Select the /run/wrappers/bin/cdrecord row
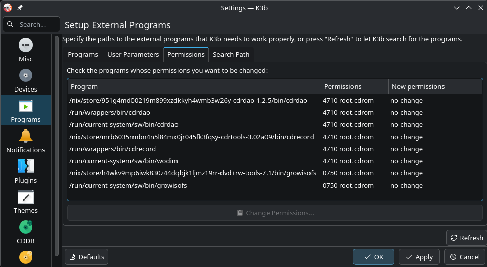Viewport: 487px width, 267px height. (113, 149)
